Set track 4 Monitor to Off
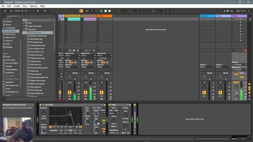Viewport: 253px width, 142px height. 107,62
